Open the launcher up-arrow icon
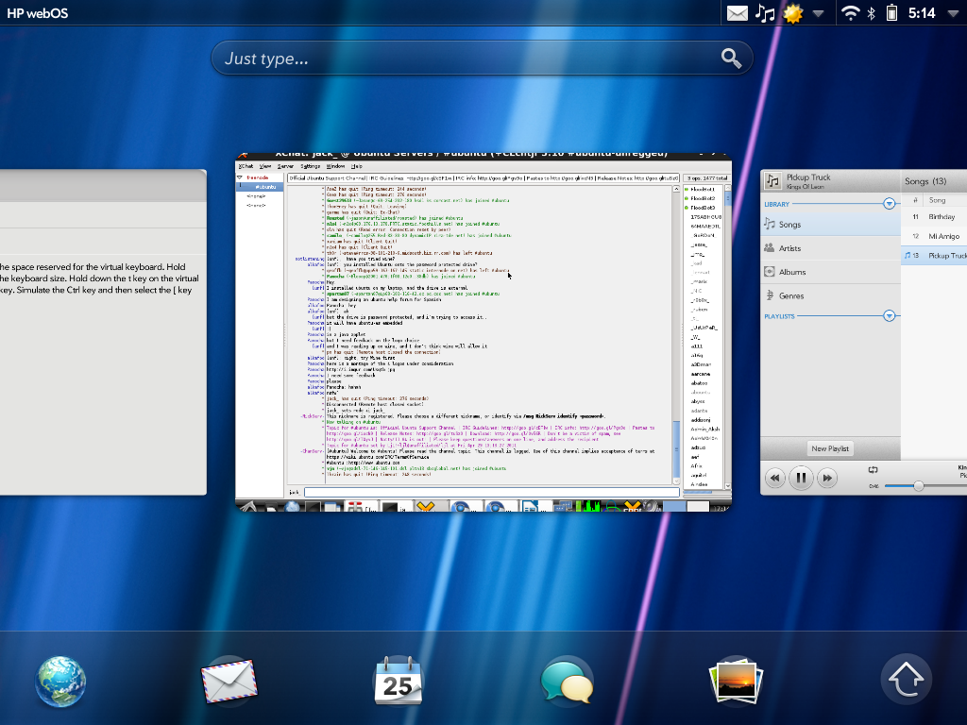Screen dimensions: 967x725 pyautogui.click(x=906, y=680)
